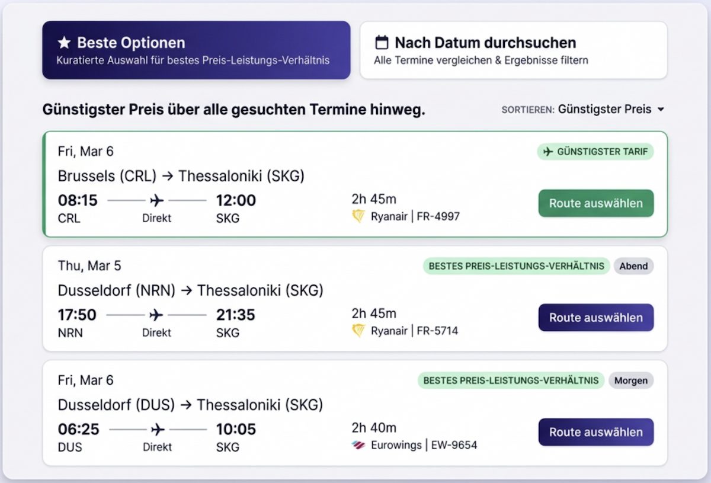Click the chevron beside SORTIEREN options

(x=662, y=109)
